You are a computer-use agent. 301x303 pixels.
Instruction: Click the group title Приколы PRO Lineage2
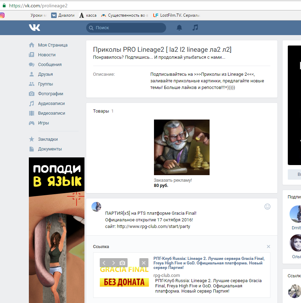click(x=162, y=50)
